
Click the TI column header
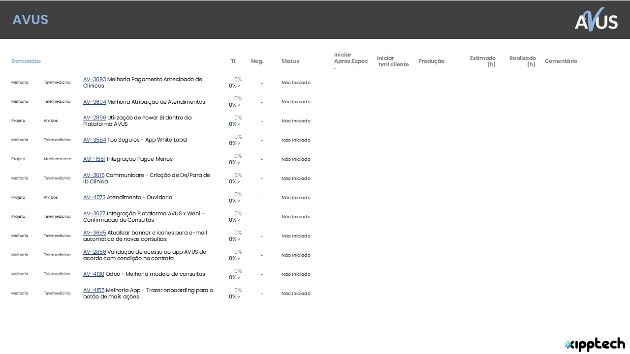click(233, 61)
